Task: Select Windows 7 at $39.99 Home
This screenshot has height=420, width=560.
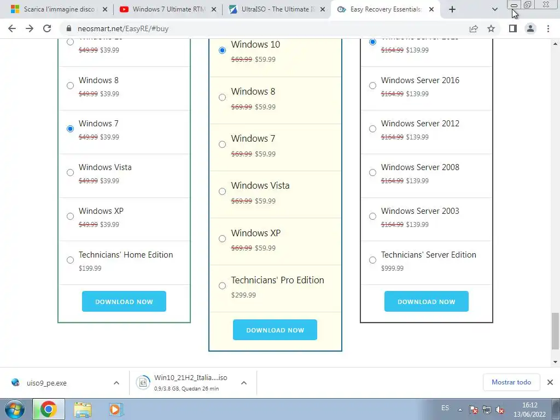Action: pos(71,129)
